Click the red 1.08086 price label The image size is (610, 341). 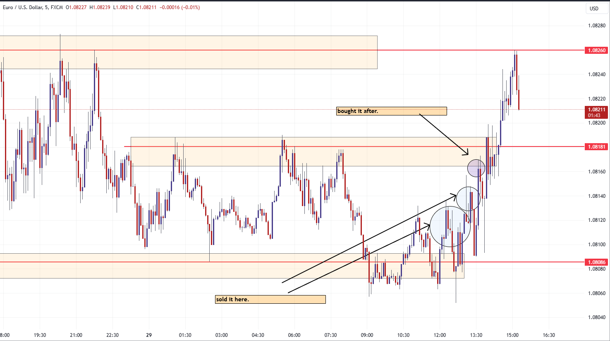(596, 262)
